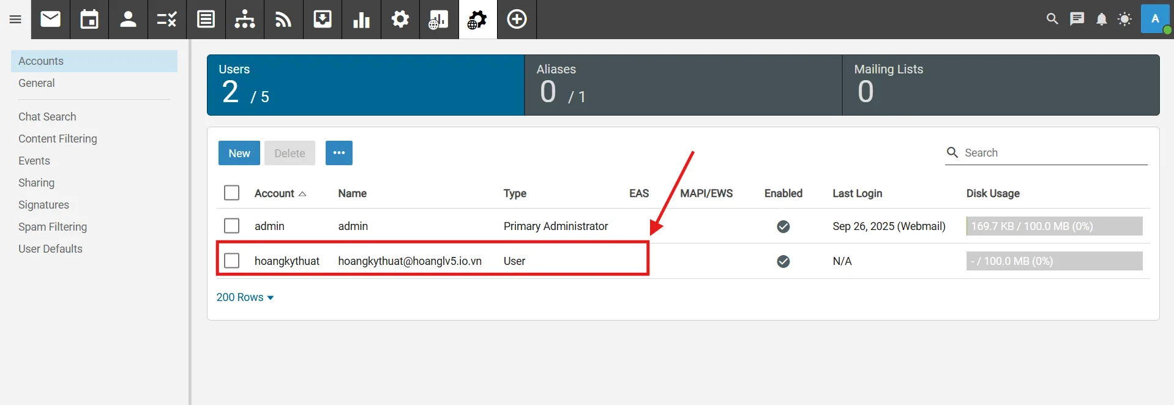Switch to the Aliases tab
The height and width of the screenshot is (405, 1174).
[x=682, y=85]
